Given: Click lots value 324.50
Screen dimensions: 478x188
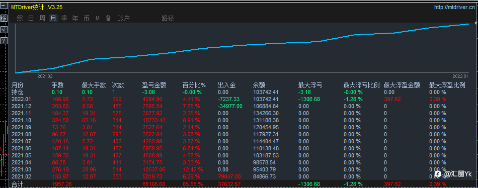Looking at the screenshot, I should pos(60,120).
